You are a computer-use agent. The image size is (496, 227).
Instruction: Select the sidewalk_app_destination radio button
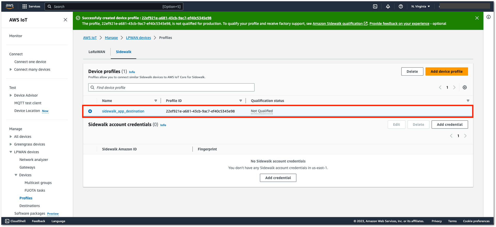(x=90, y=111)
